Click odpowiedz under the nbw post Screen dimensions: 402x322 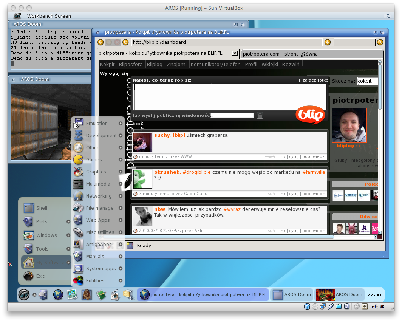click(313, 231)
